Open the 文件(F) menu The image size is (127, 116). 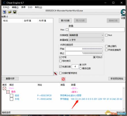[x=6, y=7]
